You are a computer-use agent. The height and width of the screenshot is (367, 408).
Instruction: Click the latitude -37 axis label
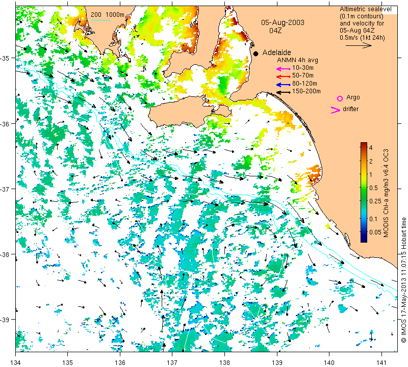click(x=5, y=189)
